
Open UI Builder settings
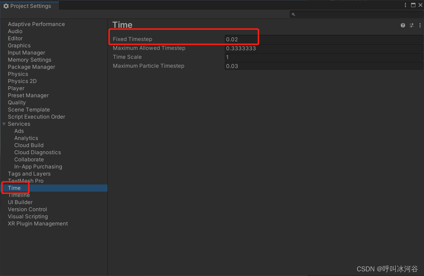(20, 202)
